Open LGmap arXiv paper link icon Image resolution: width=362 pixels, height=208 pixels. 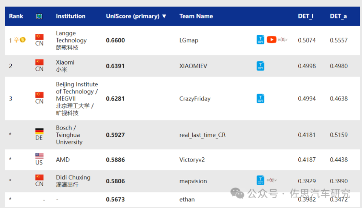pyautogui.click(x=282, y=39)
